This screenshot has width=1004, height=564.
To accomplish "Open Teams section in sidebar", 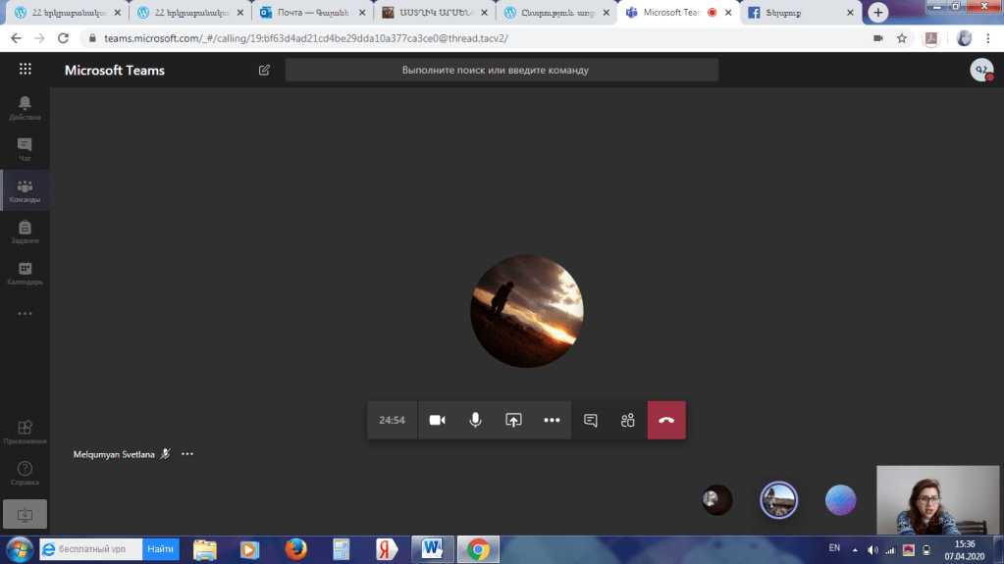I will (25, 190).
